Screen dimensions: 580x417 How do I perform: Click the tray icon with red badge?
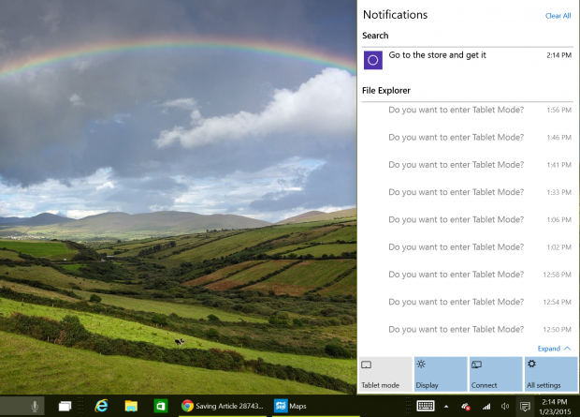(466, 407)
